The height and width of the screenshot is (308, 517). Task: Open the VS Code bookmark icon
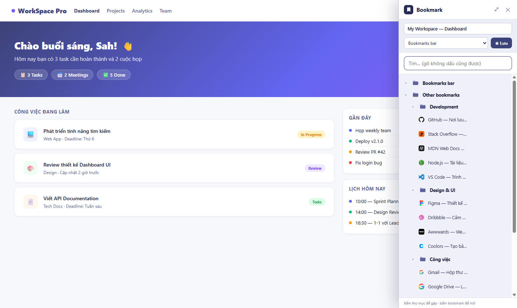click(421, 177)
